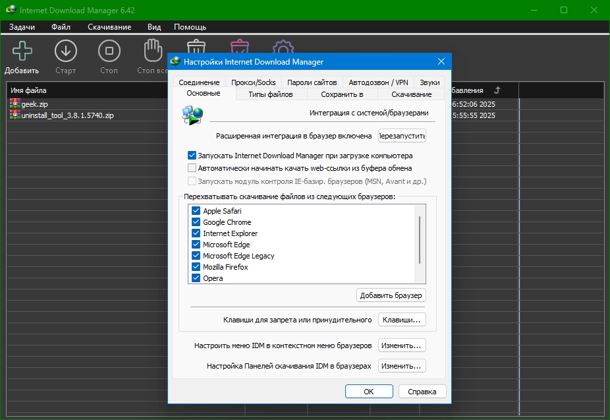
Task: Click Изменить... for IDM context menu
Action: click(402, 345)
